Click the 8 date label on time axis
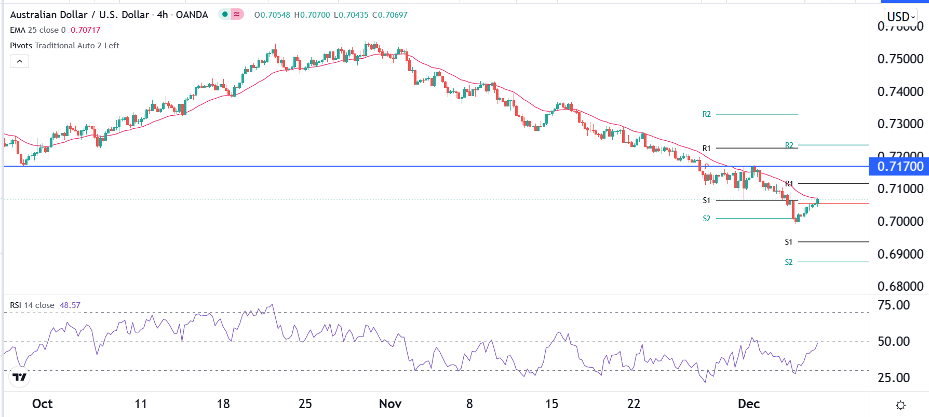This screenshot has width=929, height=417. 469,404
